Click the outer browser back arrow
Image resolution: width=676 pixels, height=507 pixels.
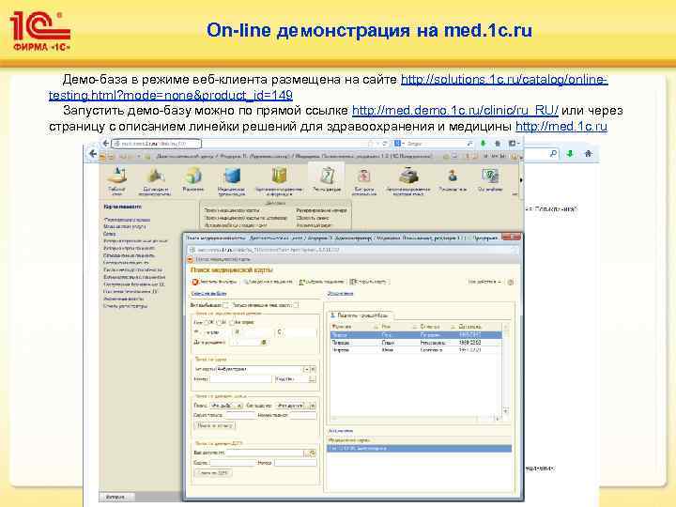click(92, 153)
